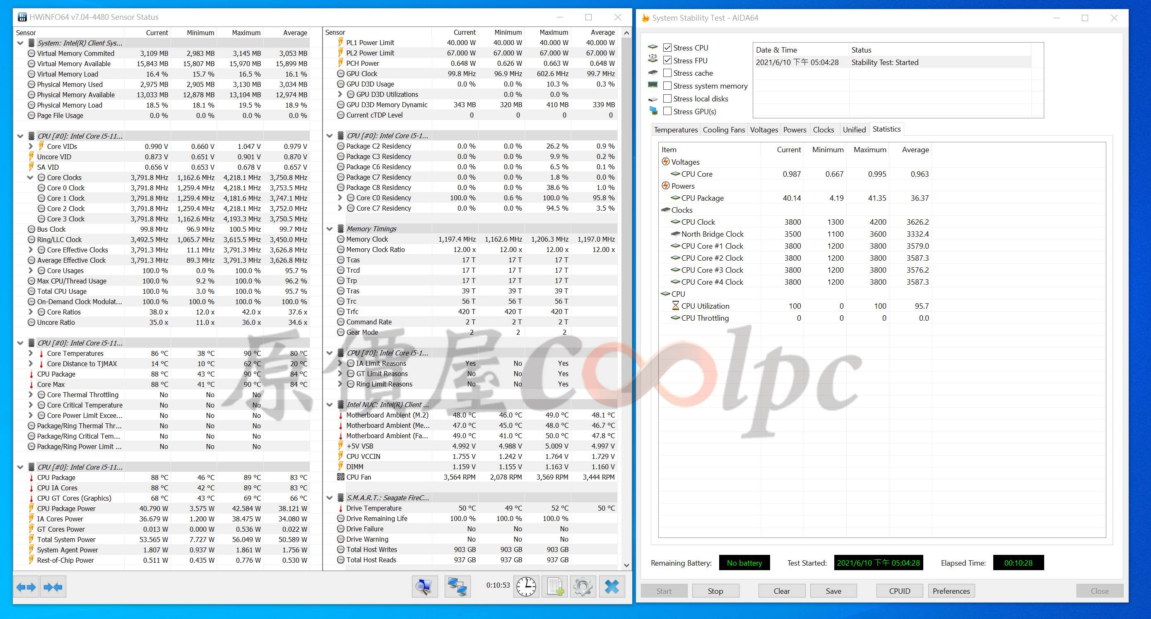Switch to the Temperatures tab
Viewport: 1151px width, 619px height.
pyautogui.click(x=676, y=130)
